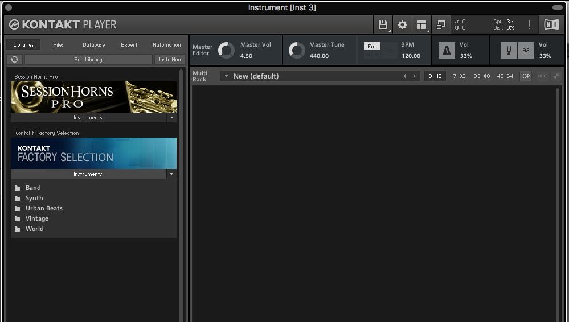This screenshot has height=322, width=569.
Task: Click the Master Vol knob
Action: pos(226,51)
